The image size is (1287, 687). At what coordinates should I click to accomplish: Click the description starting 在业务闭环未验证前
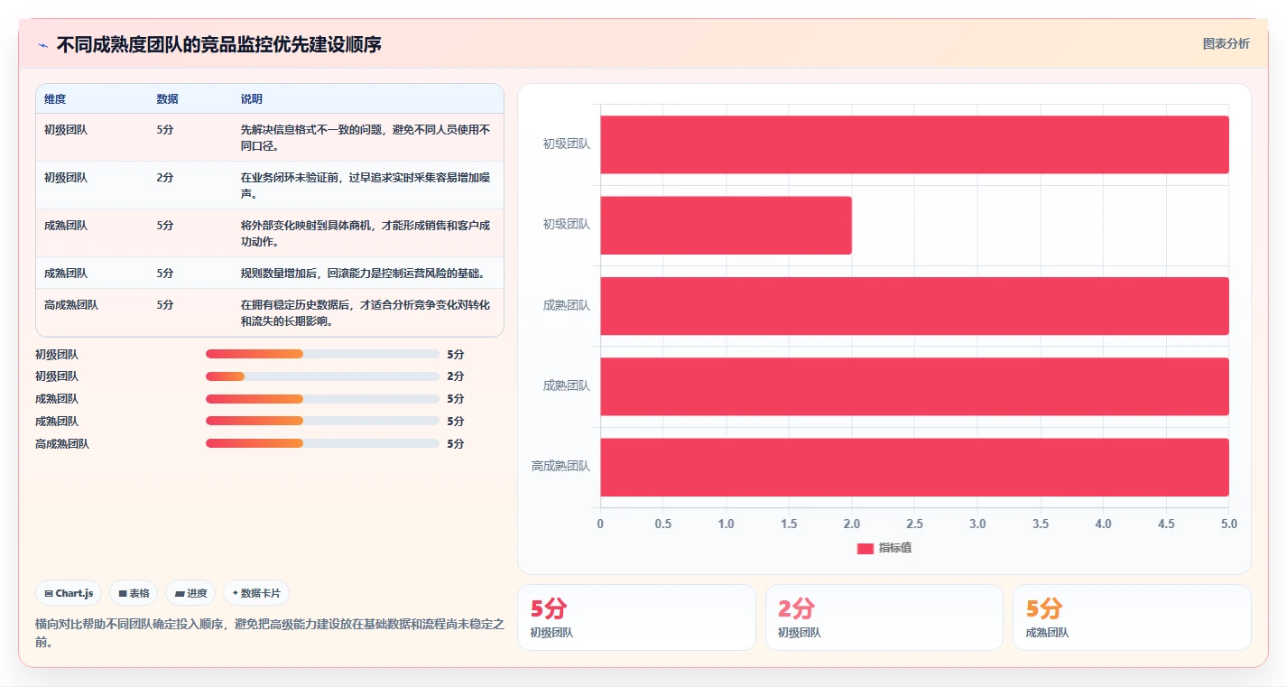pos(366,185)
